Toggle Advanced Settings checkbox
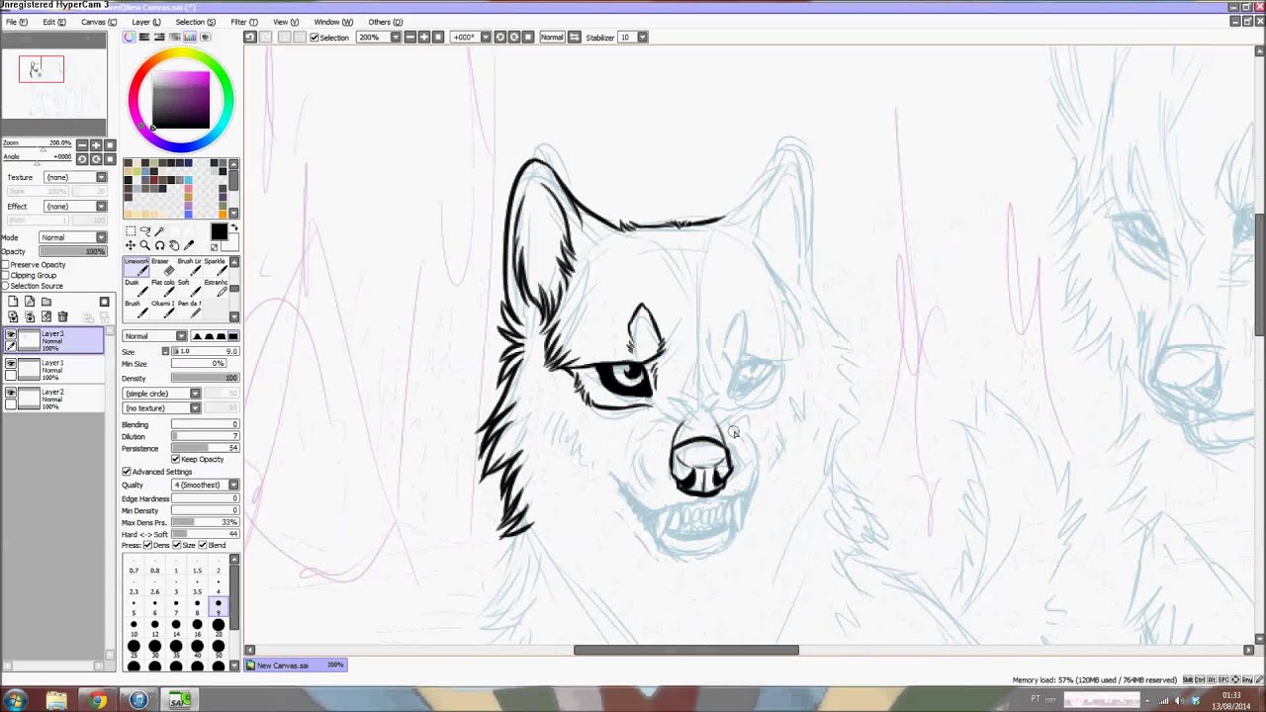The width and height of the screenshot is (1266, 712). (127, 472)
